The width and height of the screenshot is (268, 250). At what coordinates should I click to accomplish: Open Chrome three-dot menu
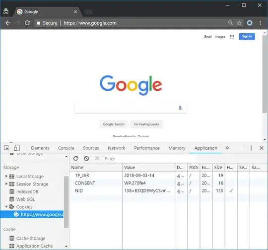click(x=260, y=23)
